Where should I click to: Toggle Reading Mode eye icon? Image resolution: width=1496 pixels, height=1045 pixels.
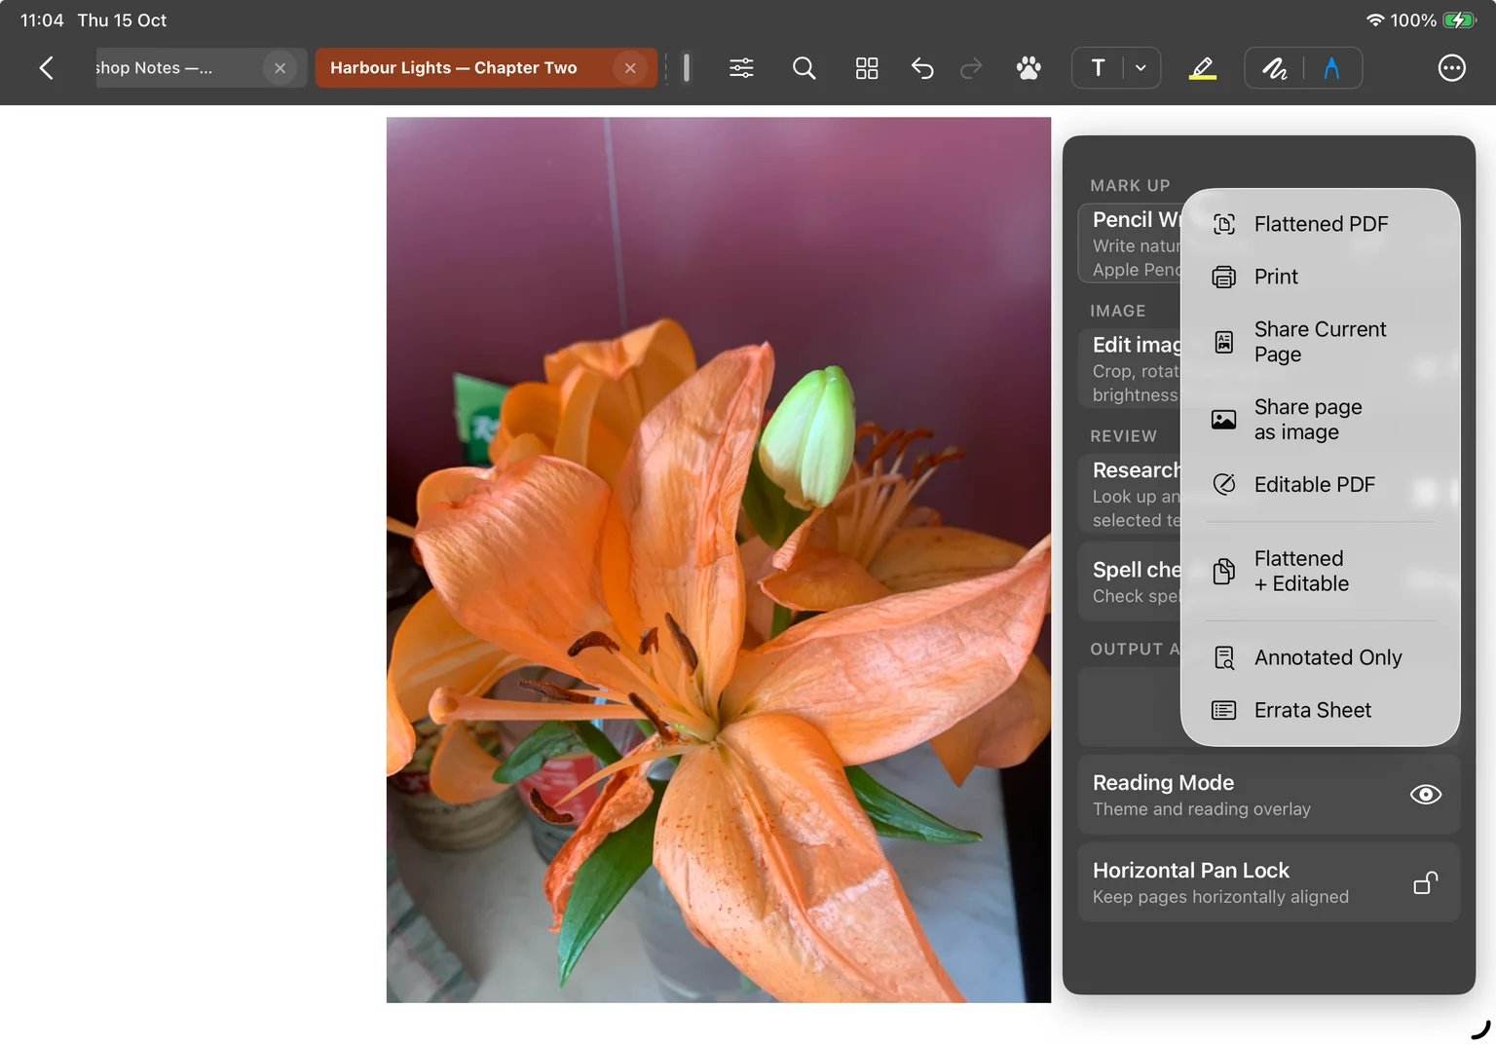1425,795
